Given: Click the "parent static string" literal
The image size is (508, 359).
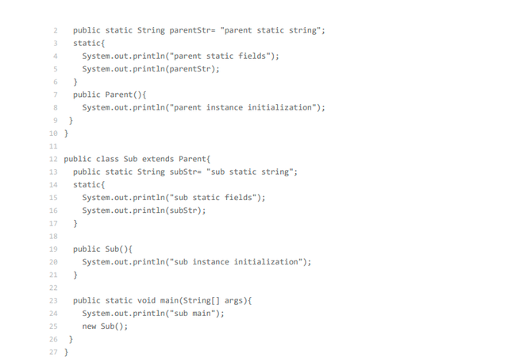Looking at the screenshot, I should (x=271, y=30).
